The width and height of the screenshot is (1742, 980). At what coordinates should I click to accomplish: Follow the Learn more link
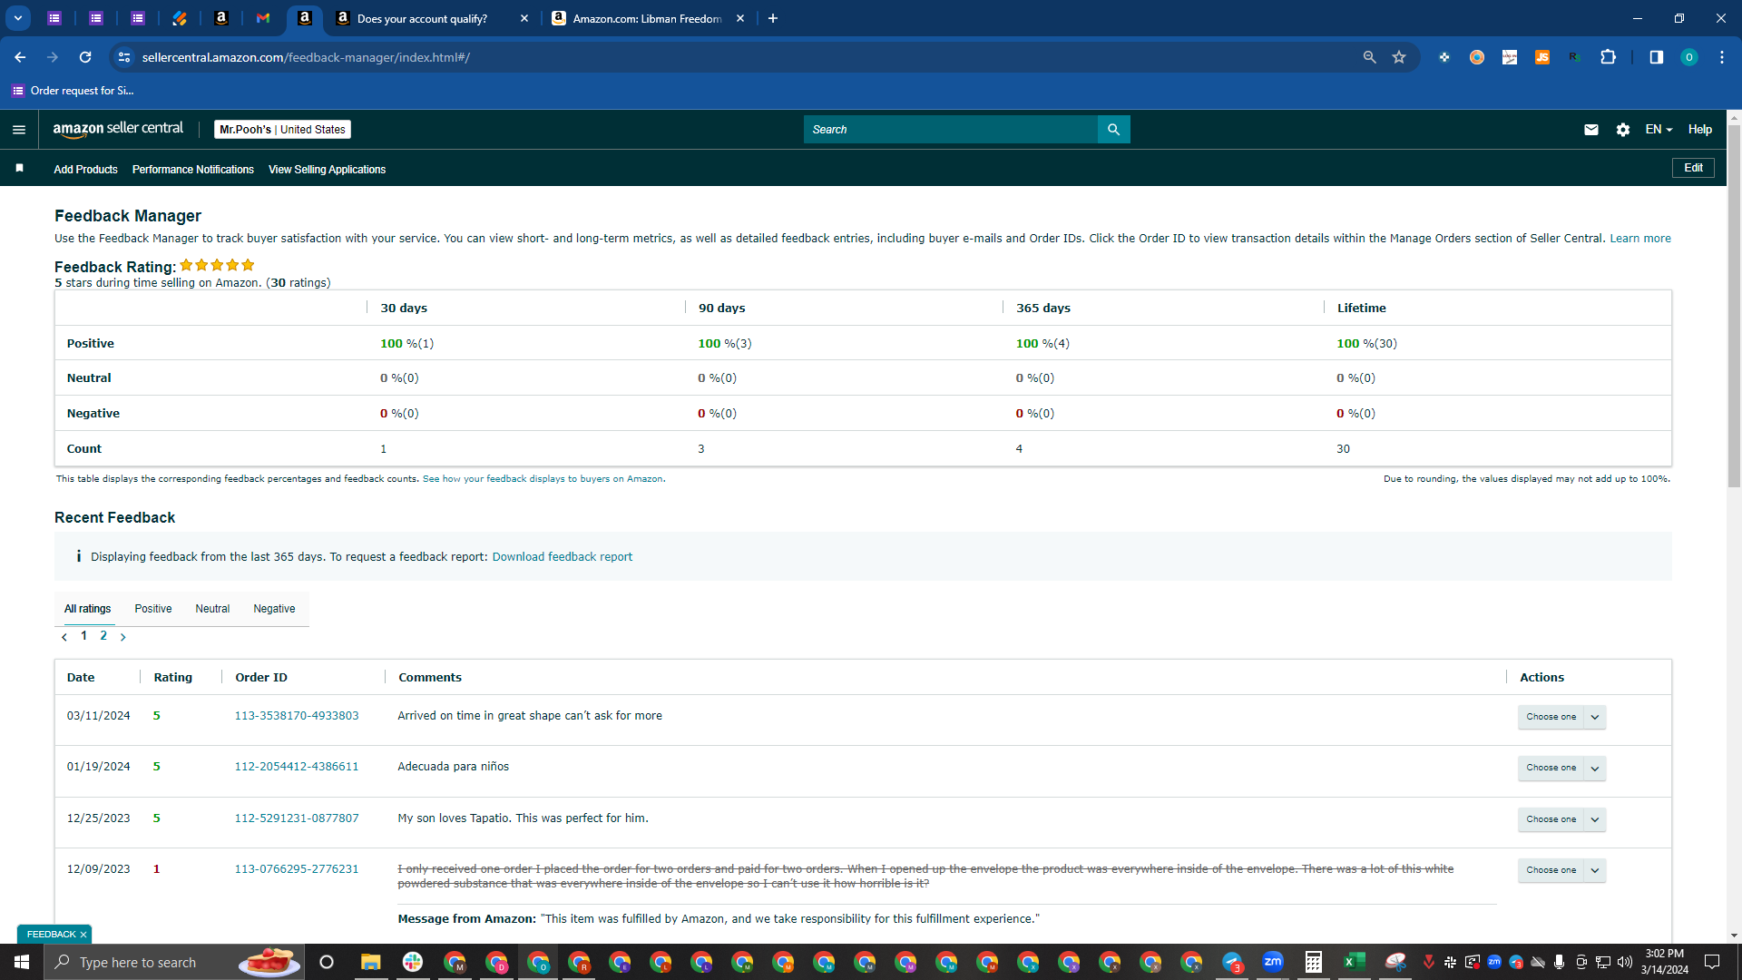pyautogui.click(x=1640, y=239)
